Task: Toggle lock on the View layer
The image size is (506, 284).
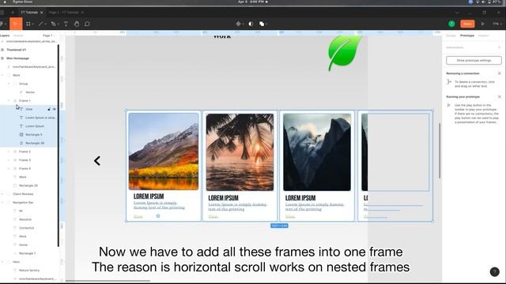Action: coord(49,109)
